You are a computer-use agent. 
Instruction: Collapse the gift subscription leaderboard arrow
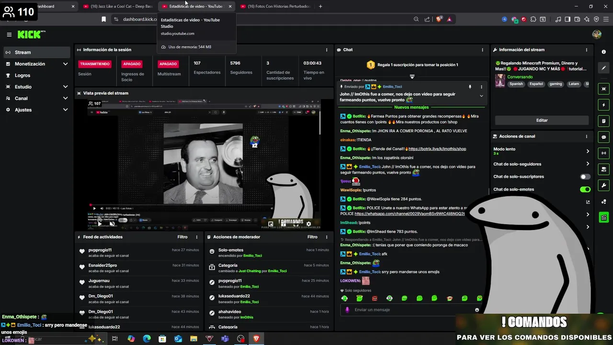412,76
